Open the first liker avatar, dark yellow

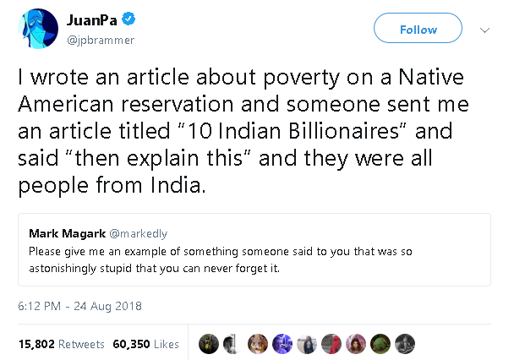click(209, 343)
